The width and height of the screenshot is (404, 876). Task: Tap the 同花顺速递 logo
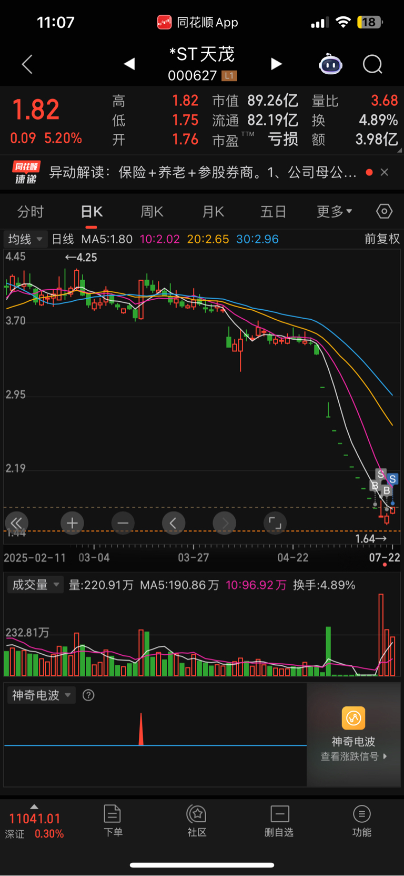26,172
